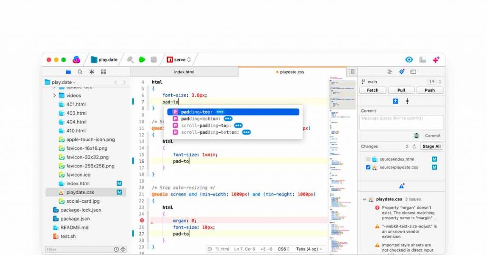Image resolution: width=487 pixels, height=255 pixels.
Task: Click the pink sparkle icon in toolbar
Action: (x=436, y=59)
